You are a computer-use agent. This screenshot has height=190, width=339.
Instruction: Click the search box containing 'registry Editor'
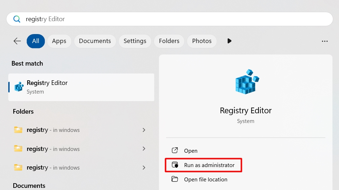click(170, 19)
